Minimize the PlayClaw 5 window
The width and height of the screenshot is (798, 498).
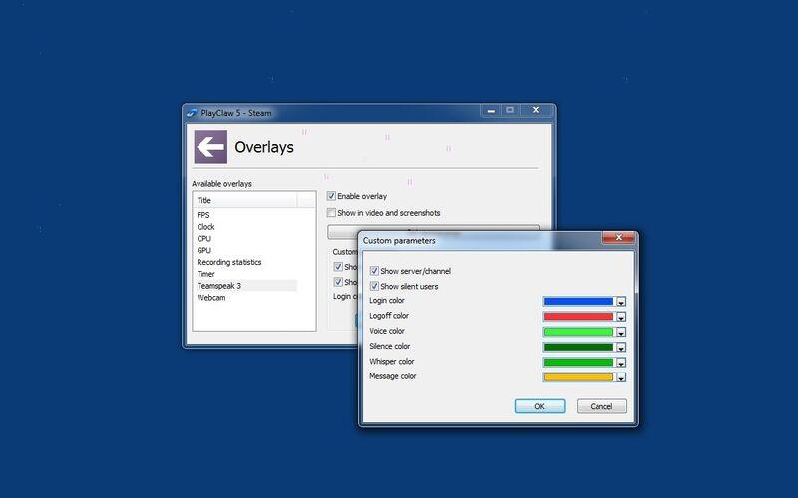[491, 110]
